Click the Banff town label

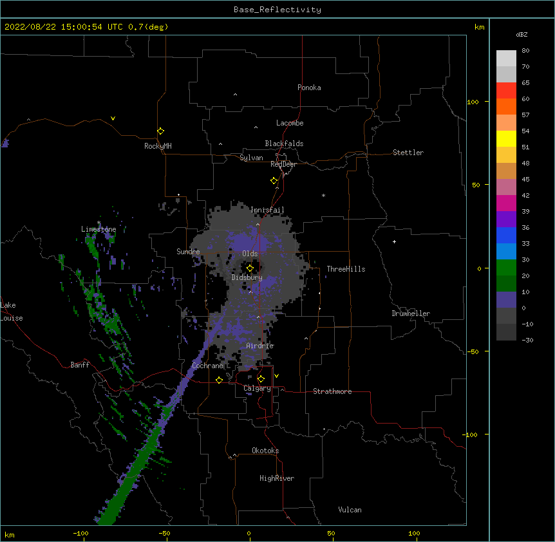[80, 365]
